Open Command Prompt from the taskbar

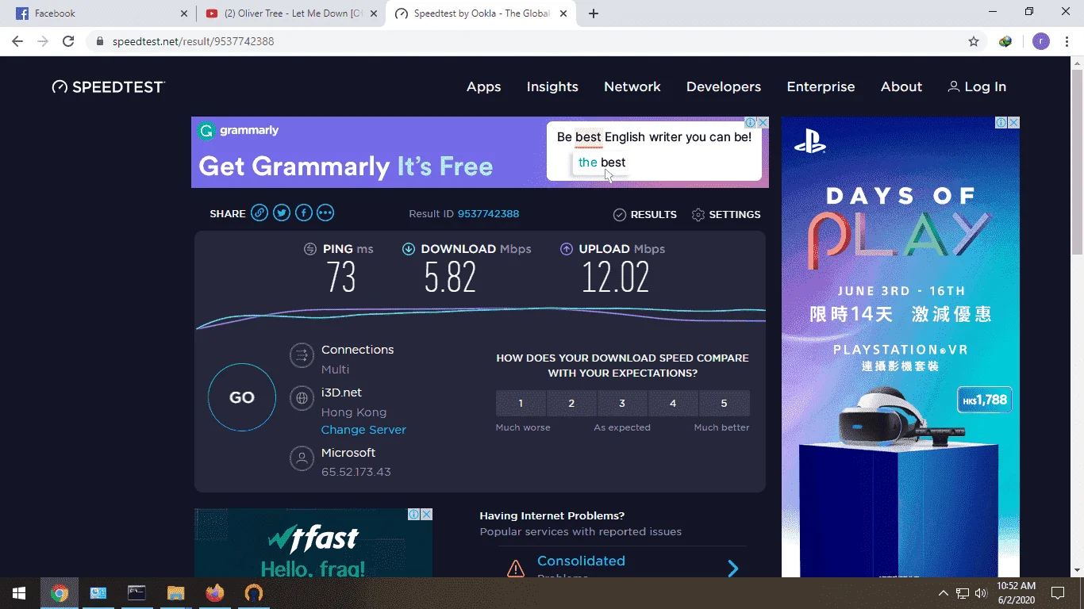(136, 593)
